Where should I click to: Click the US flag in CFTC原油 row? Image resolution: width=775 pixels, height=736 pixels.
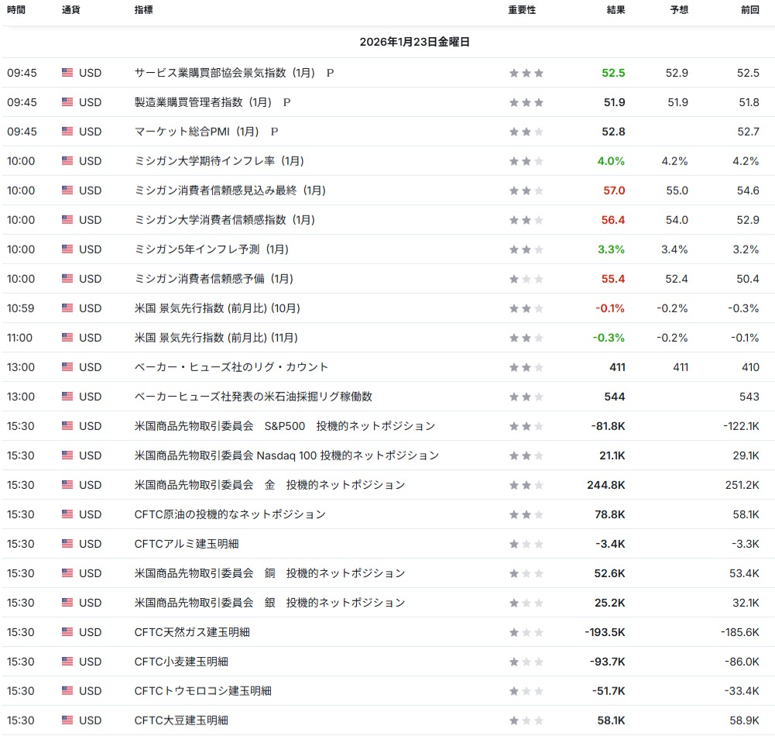(67, 514)
